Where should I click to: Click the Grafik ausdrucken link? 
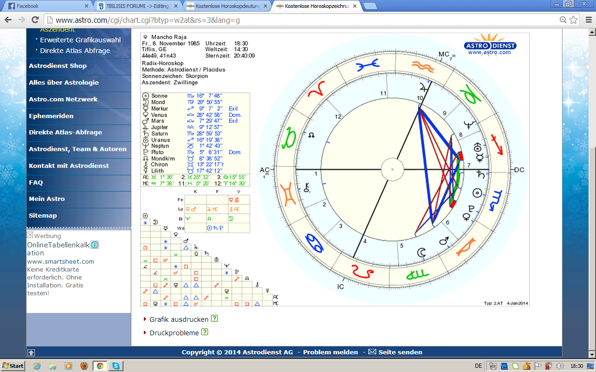point(179,319)
